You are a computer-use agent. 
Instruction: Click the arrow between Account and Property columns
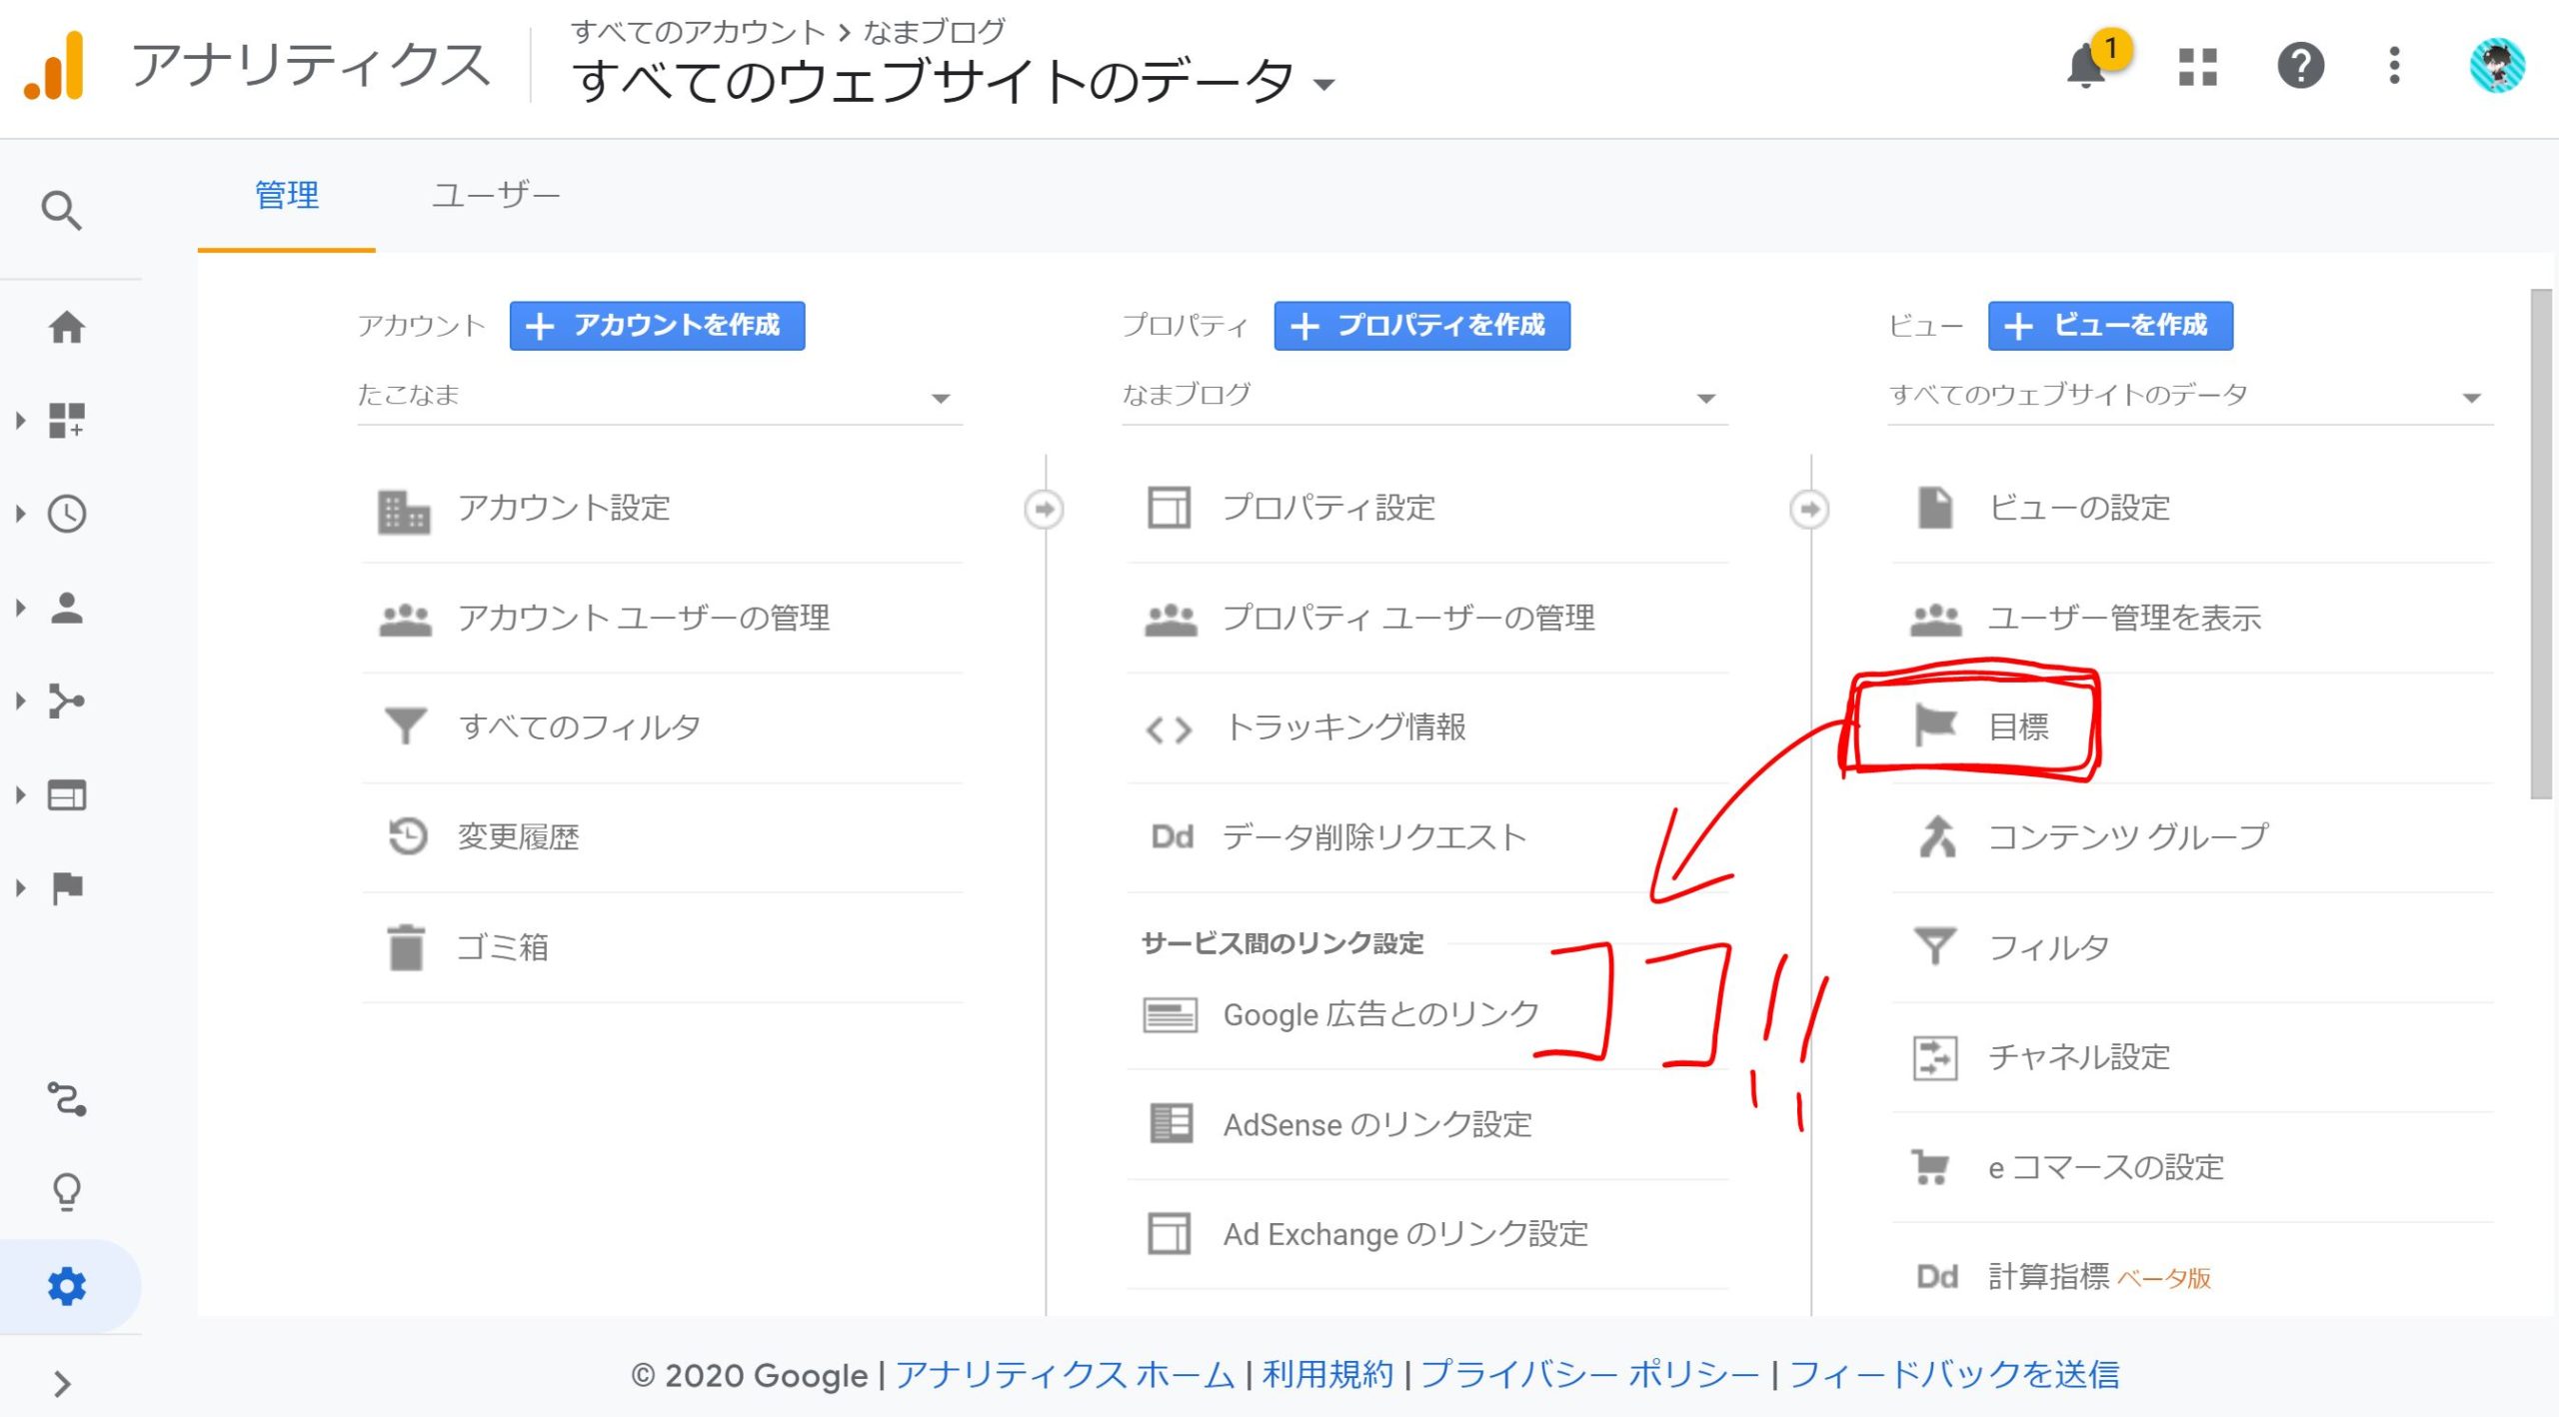1044,509
